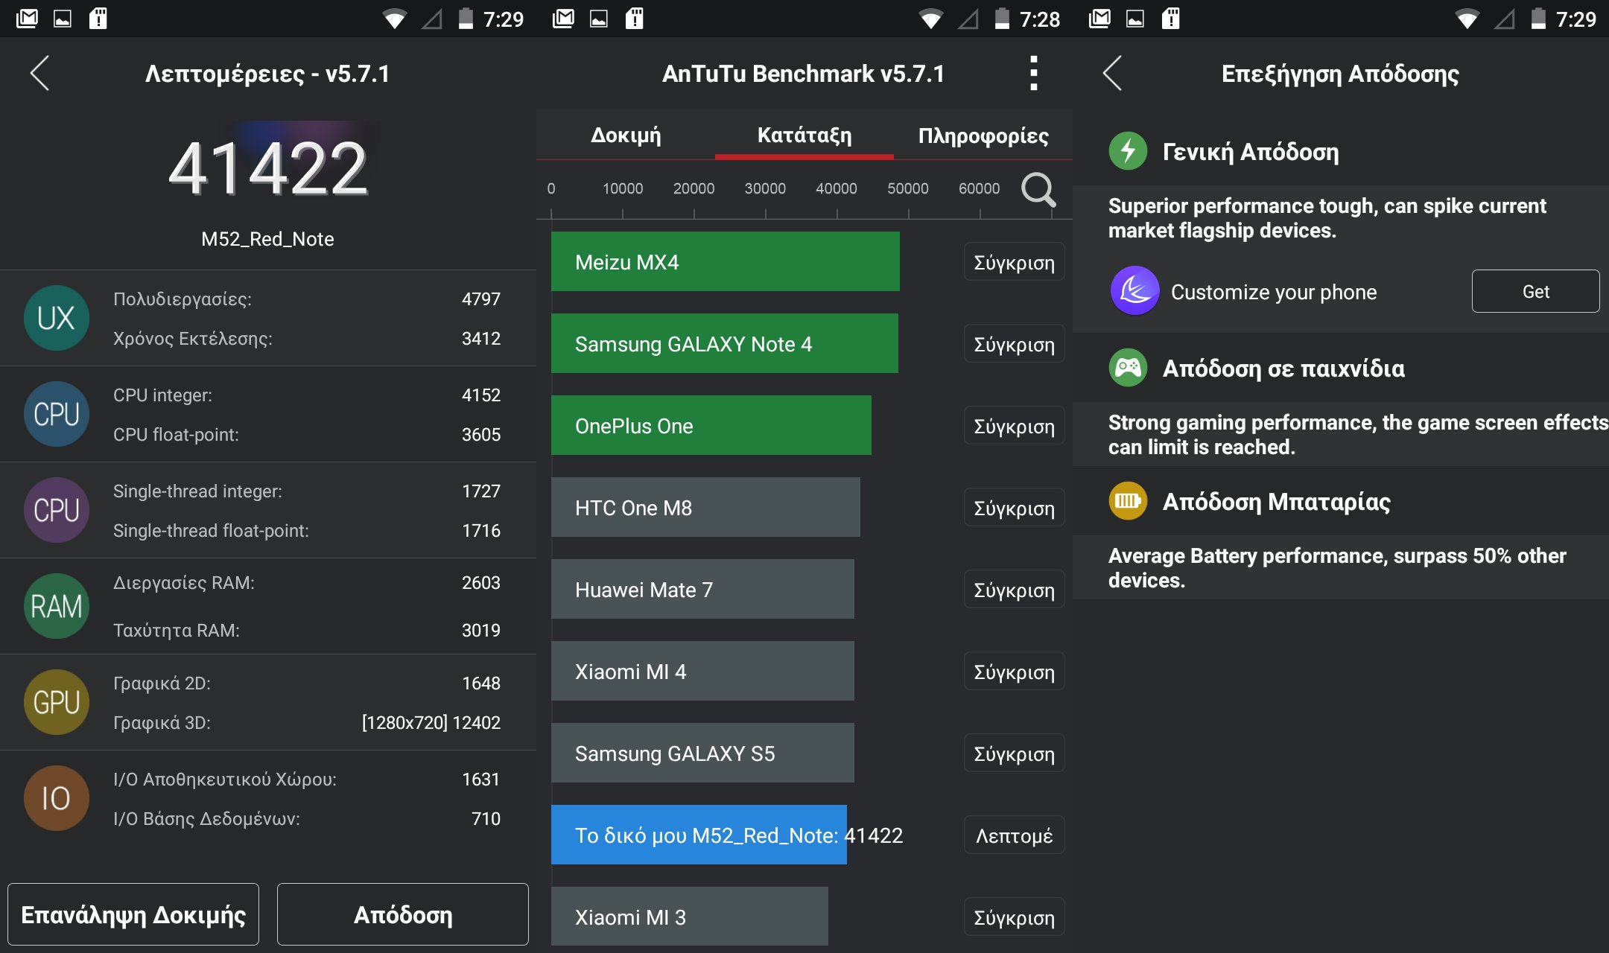Tap the green RAM icon

57,606
